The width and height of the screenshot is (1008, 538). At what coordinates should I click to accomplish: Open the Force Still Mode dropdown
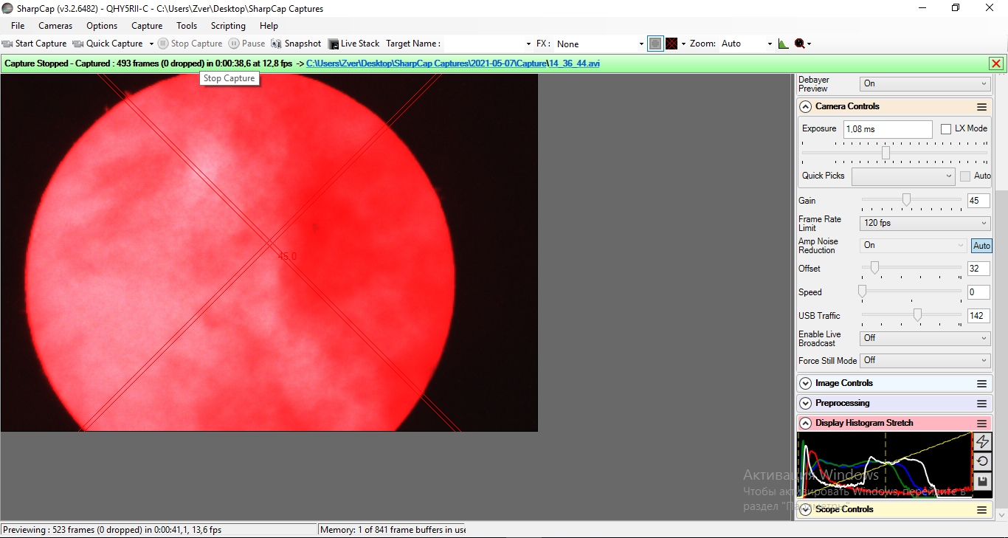point(925,361)
